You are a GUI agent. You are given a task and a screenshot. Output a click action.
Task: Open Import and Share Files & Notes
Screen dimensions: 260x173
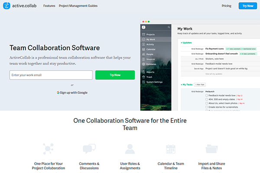(211, 166)
